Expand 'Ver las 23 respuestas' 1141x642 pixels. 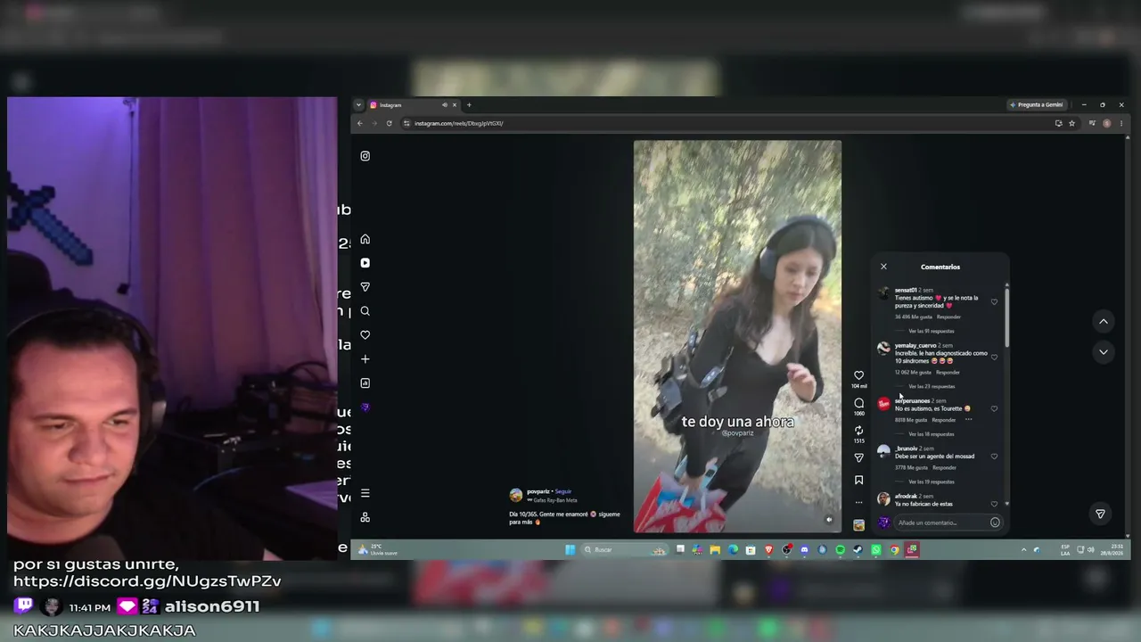point(932,386)
